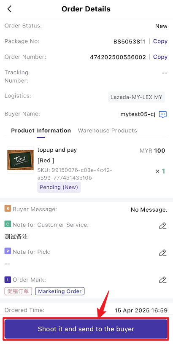Open the Test chalkboard product thumbnail

(20, 160)
